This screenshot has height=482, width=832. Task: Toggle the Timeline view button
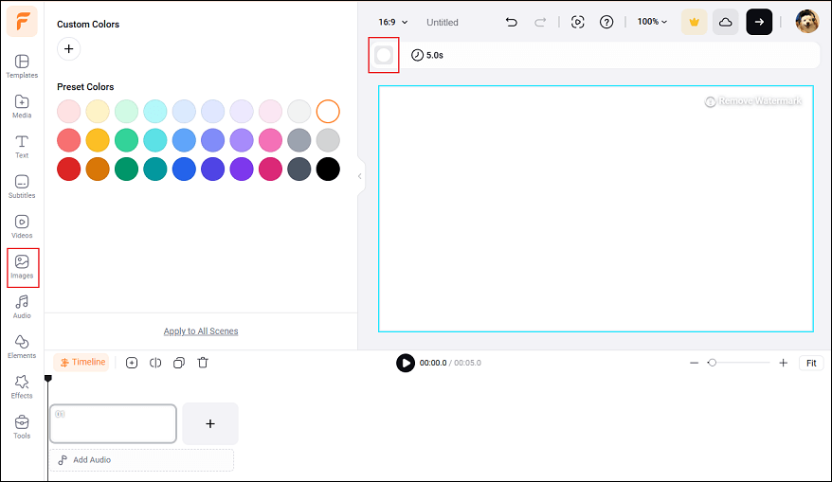tap(81, 363)
